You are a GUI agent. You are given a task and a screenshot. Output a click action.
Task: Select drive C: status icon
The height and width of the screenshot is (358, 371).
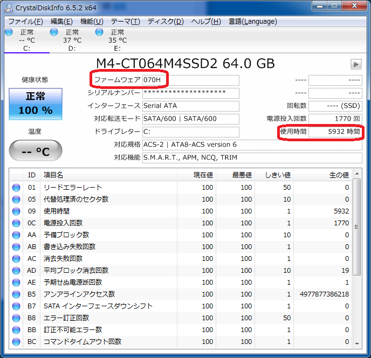tap(9, 32)
